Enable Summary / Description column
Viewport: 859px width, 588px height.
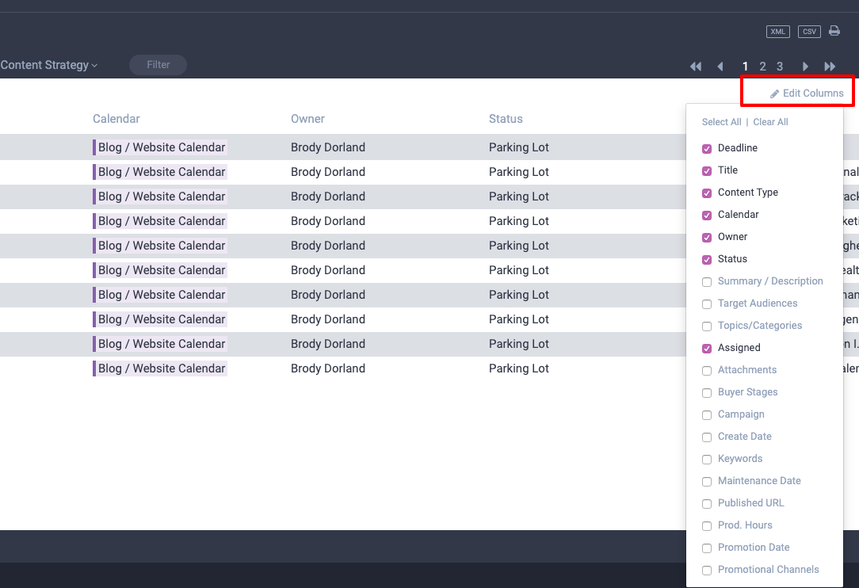[707, 281]
